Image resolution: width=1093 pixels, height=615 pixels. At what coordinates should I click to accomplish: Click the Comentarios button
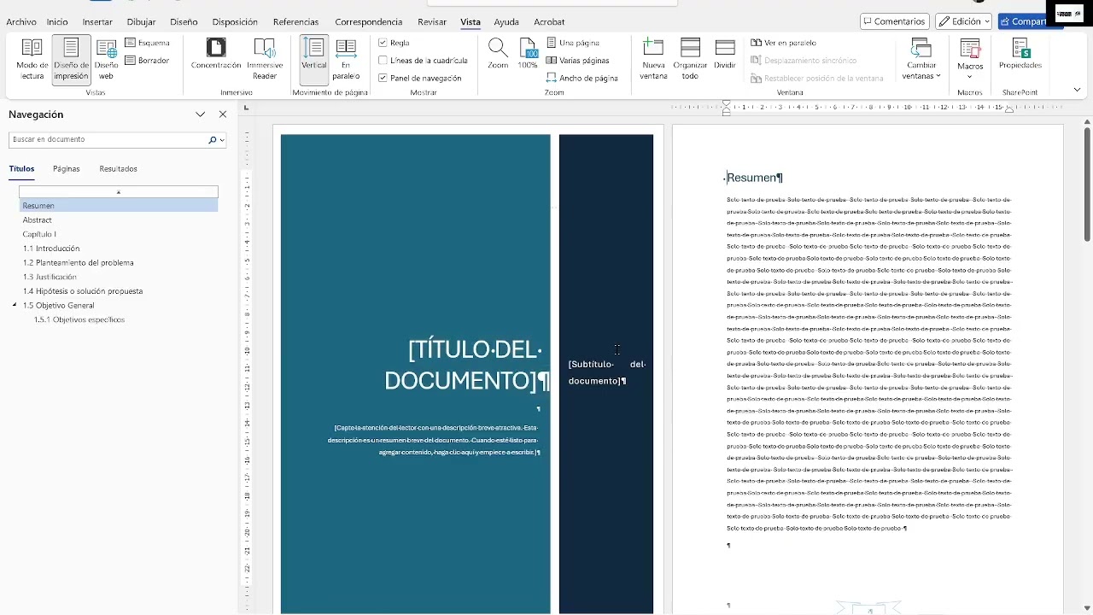tap(895, 21)
